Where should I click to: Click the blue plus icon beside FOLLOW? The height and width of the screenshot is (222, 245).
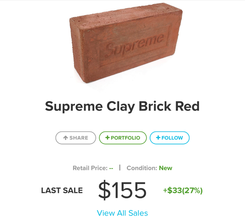[x=158, y=138]
